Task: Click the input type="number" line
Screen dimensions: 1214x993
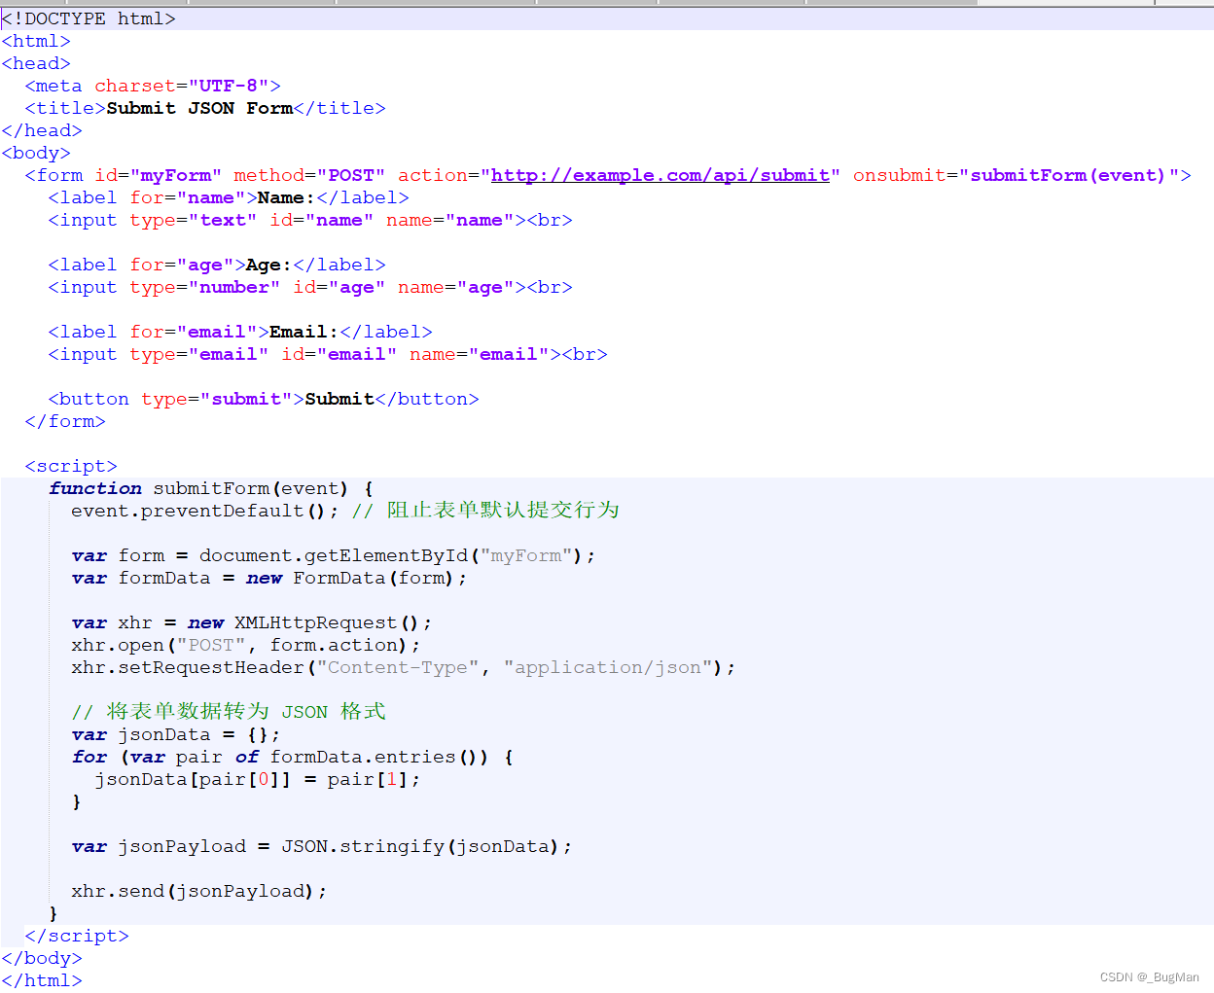Action: coord(310,287)
